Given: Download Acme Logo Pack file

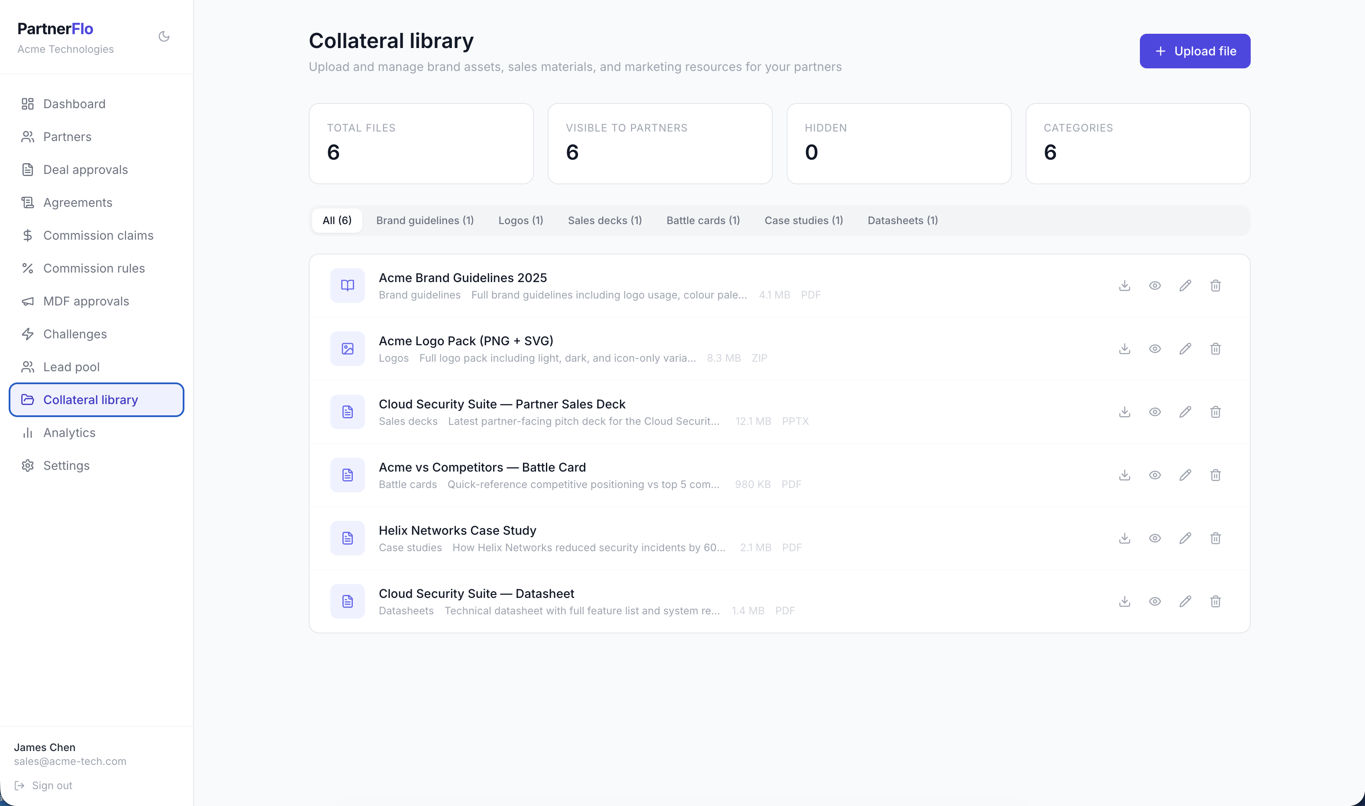Looking at the screenshot, I should (x=1124, y=349).
